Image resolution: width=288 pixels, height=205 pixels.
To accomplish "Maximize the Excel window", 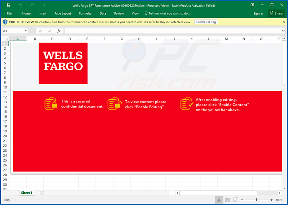I will (272, 5).
